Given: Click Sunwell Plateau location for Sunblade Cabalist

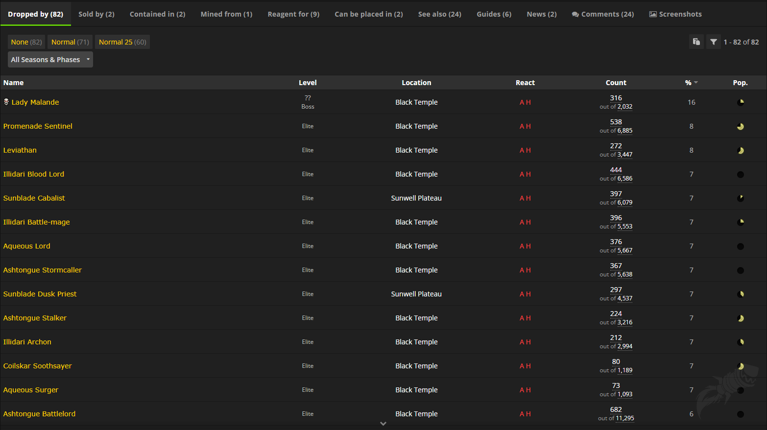Looking at the screenshot, I should pyautogui.click(x=416, y=198).
